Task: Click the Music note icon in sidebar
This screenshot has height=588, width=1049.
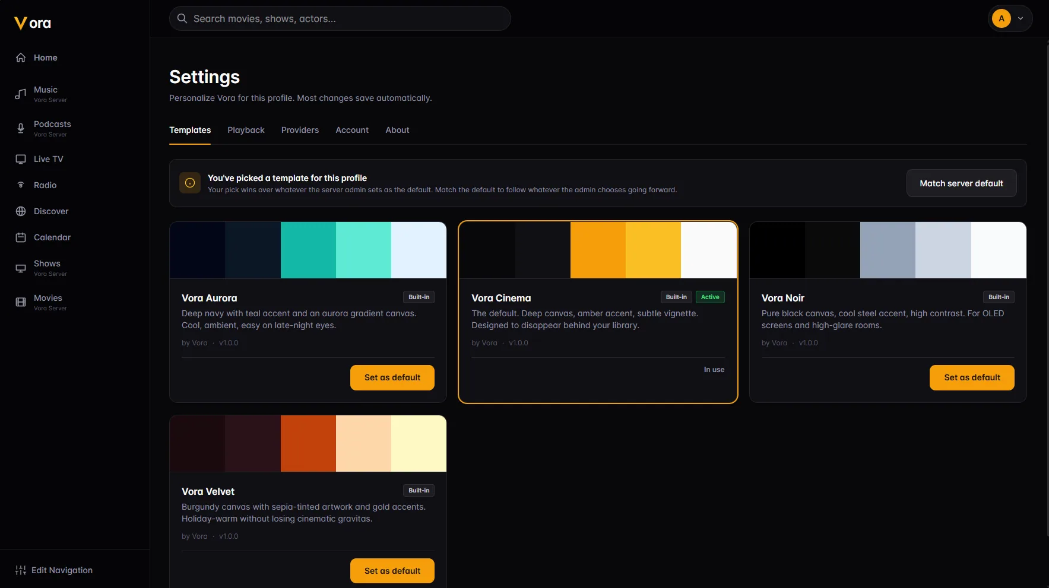Action: click(21, 94)
